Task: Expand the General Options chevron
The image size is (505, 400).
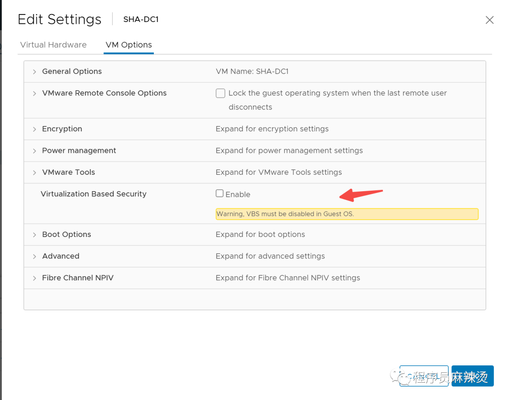Action: 35,72
